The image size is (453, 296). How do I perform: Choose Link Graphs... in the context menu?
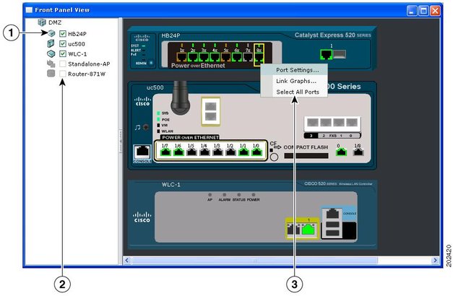coord(294,81)
